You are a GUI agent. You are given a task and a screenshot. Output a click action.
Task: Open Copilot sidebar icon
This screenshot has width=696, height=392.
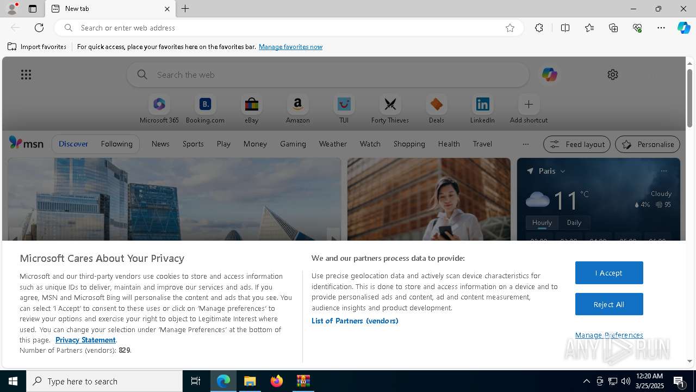(683, 28)
